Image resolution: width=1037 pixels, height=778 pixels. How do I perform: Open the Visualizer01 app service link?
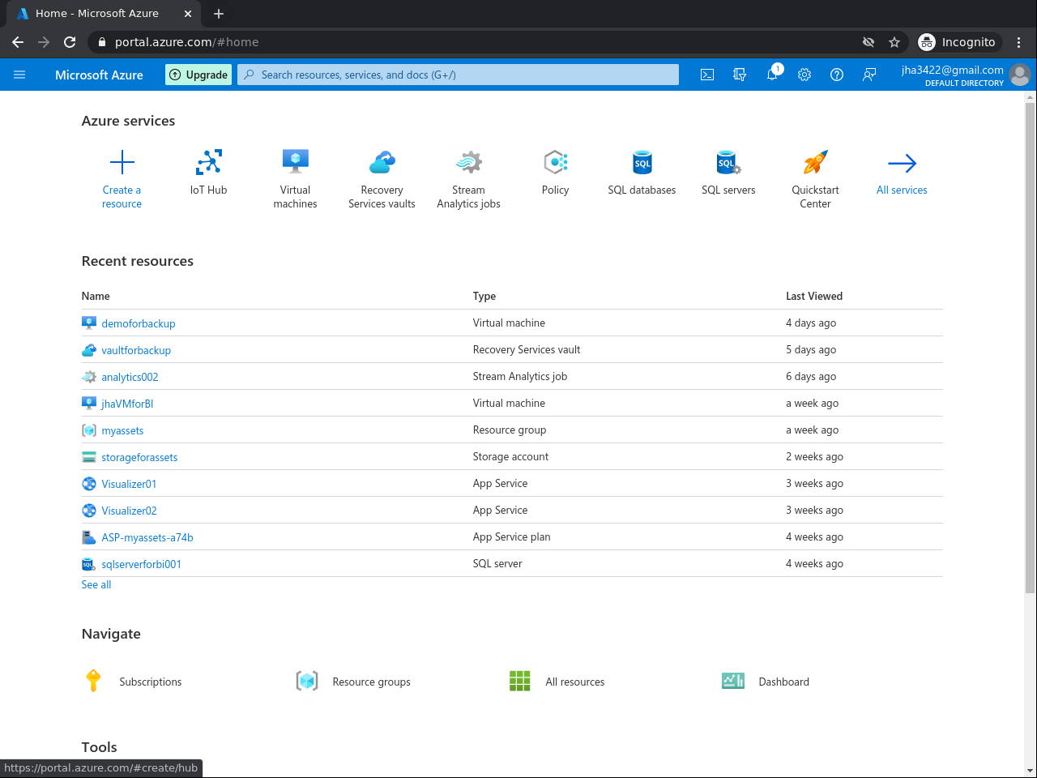click(129, 484)
